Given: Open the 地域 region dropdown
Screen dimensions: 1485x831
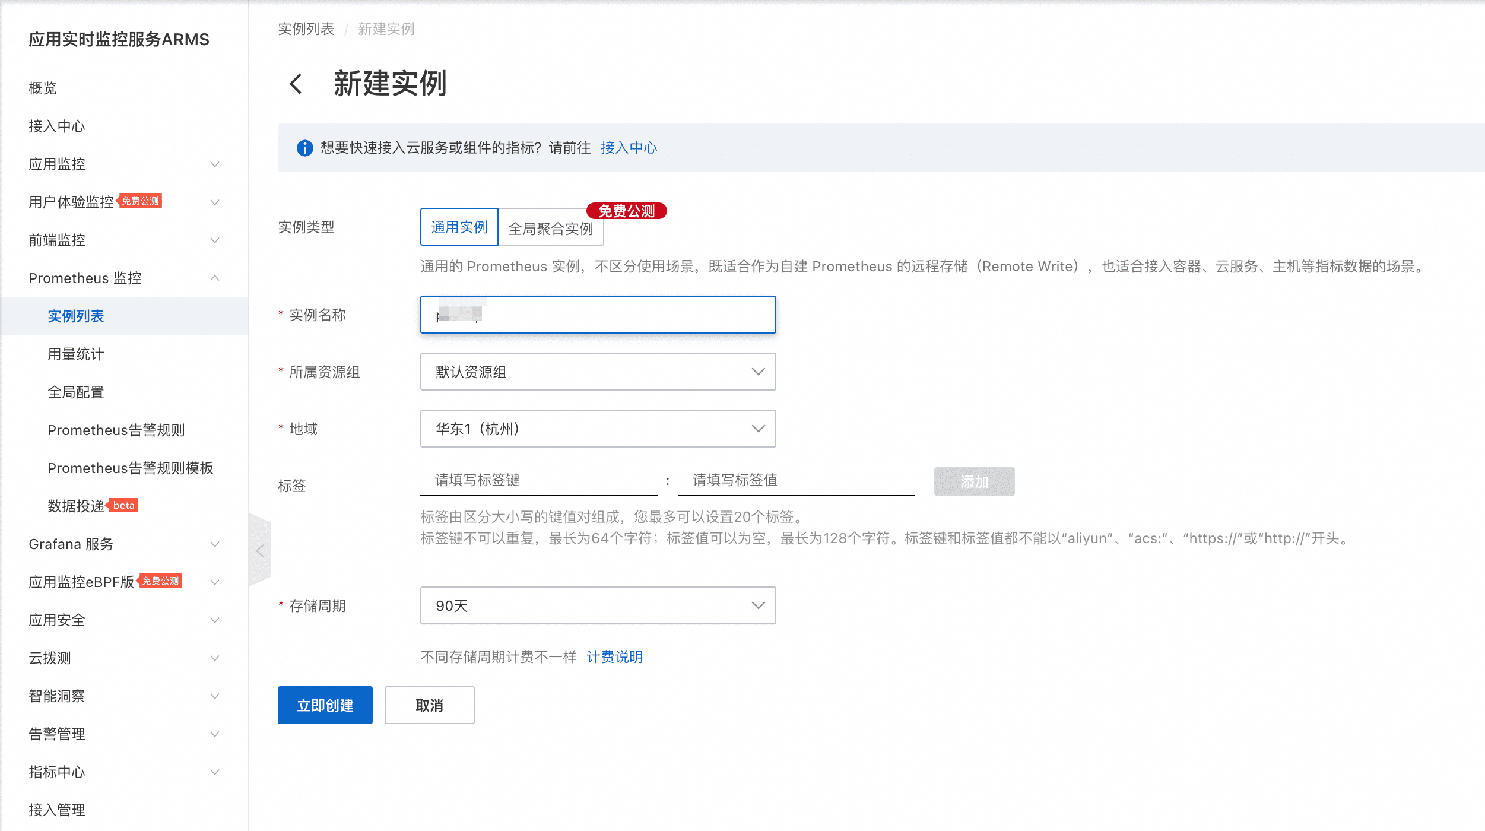Looking at the screenshot, I should [598, 429].
